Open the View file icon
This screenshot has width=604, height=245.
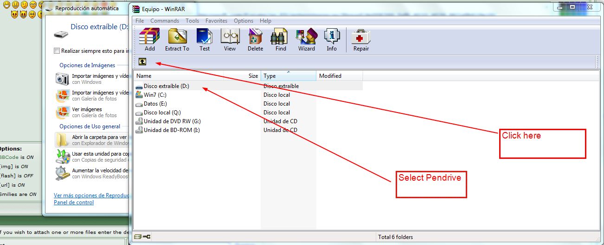coord(230,37)
